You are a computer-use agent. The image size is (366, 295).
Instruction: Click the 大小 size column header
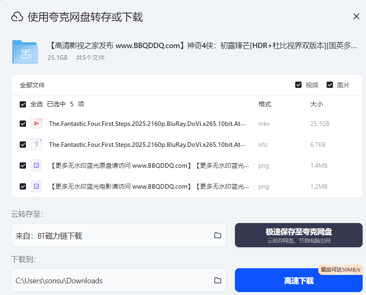click(x=316, y=104)
